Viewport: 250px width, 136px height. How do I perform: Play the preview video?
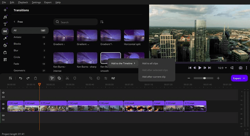click(x=200, y=68)
